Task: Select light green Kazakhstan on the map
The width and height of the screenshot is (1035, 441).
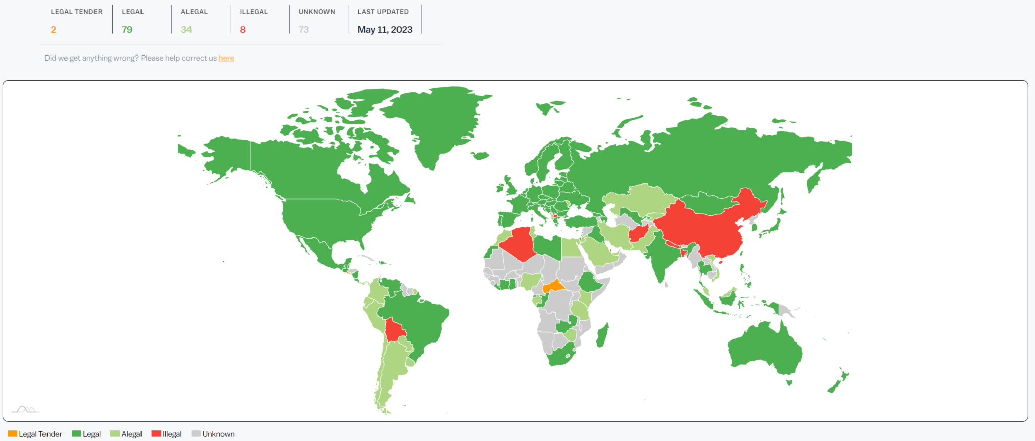Action: [639, 199]
